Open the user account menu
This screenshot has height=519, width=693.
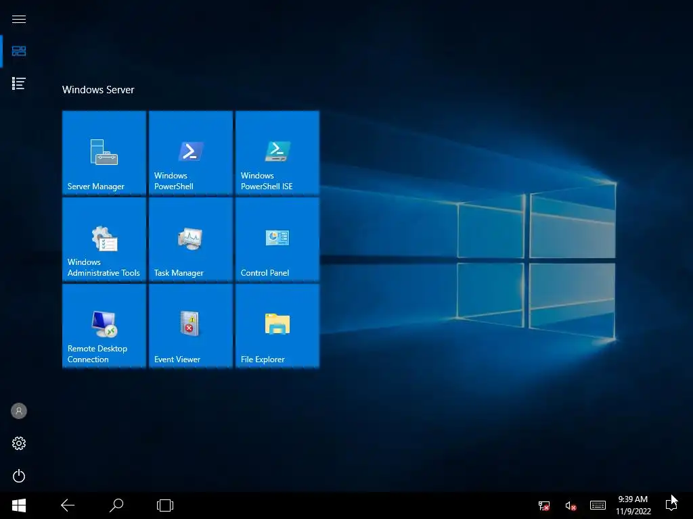click(x=18, y=411)
